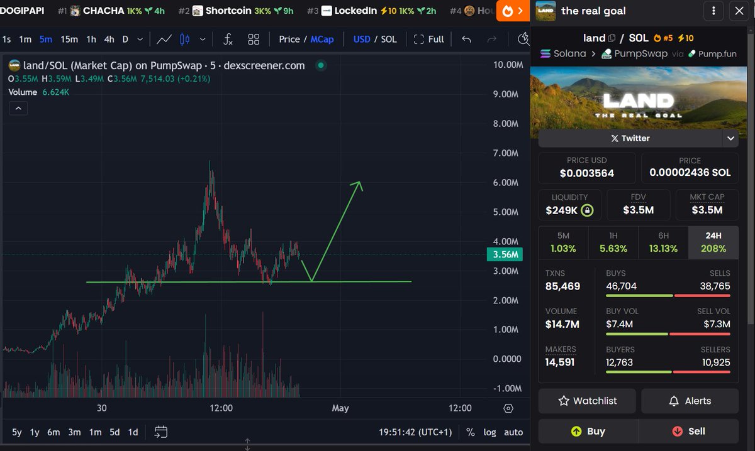Image resolution: width=755 pixels, height=451 pixels.
Task: Click the orange fire trending button
Action: tap(513, 11)
